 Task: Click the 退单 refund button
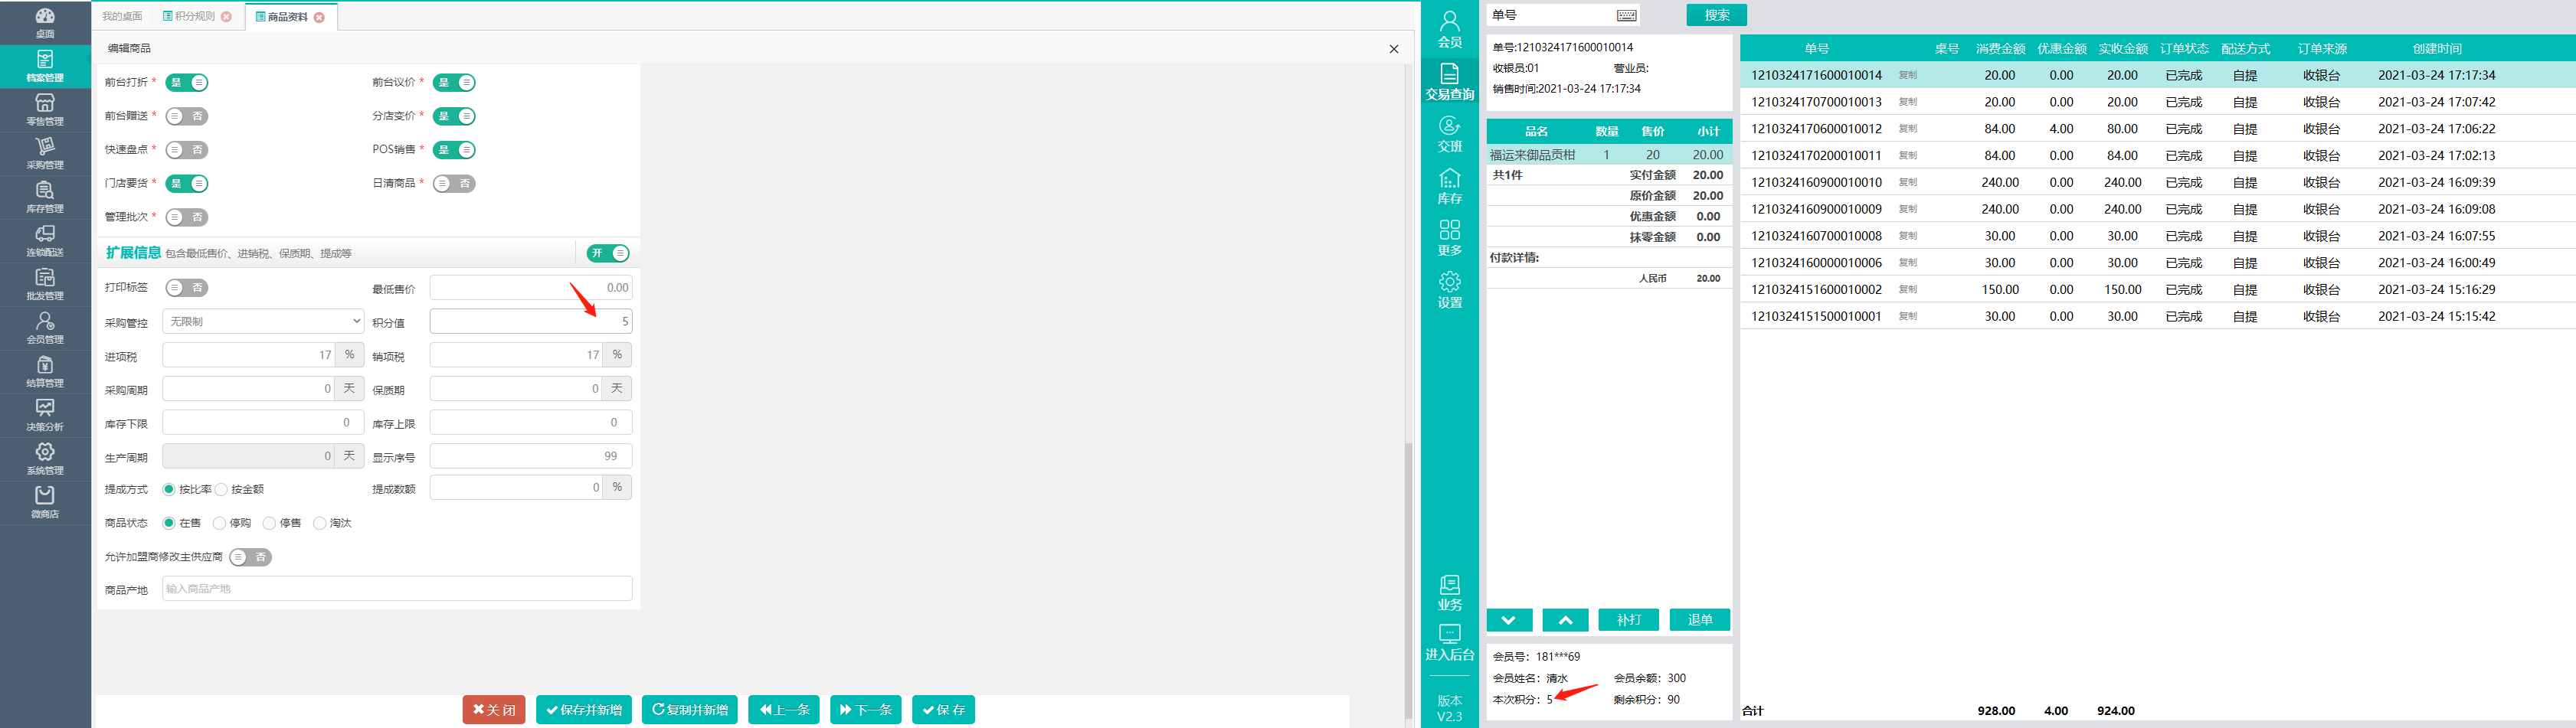(1700, 620)
